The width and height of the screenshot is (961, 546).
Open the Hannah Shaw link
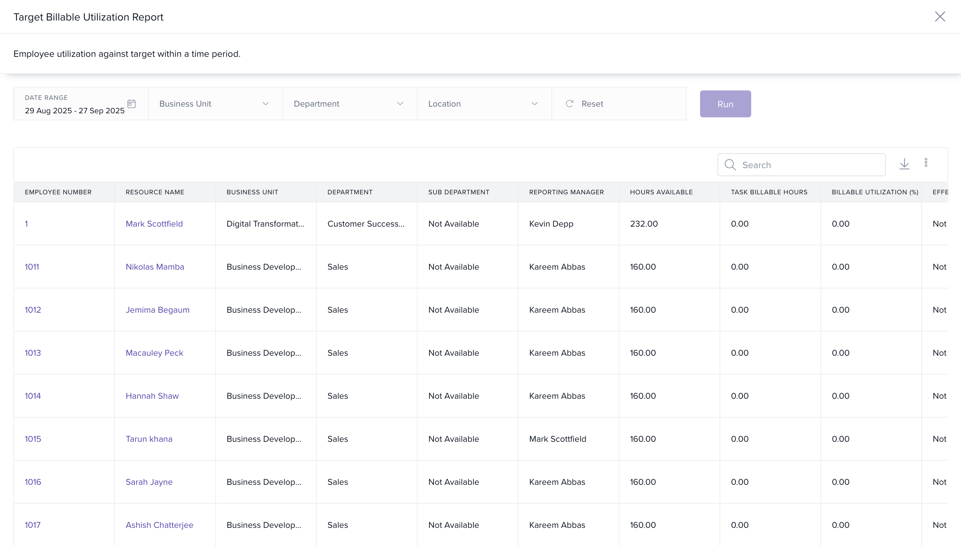pos(152,396)
